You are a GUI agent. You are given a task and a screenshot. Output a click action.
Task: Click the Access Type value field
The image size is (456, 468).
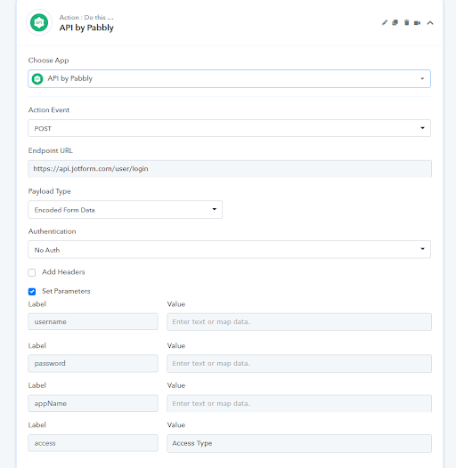pos(299,443)
